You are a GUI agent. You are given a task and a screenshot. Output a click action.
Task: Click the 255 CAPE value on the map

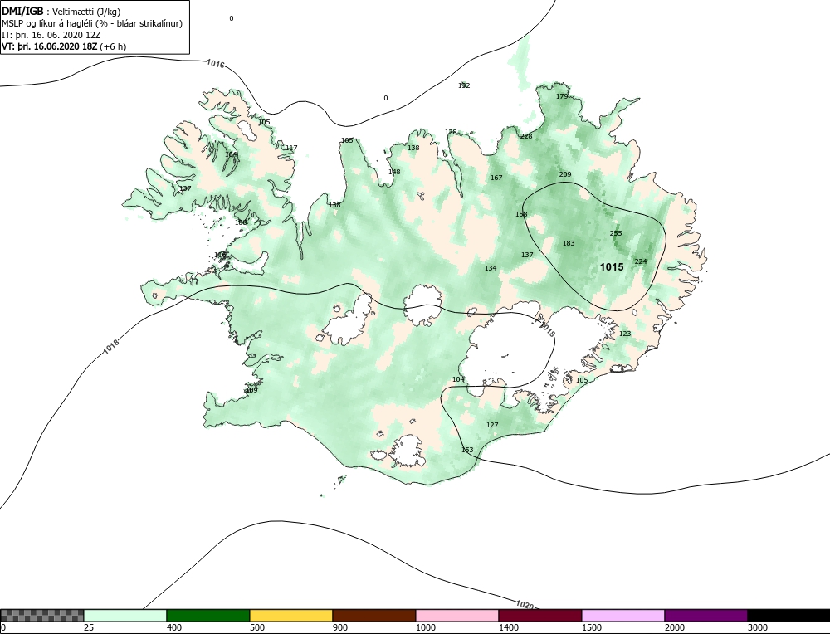[616, 233]
